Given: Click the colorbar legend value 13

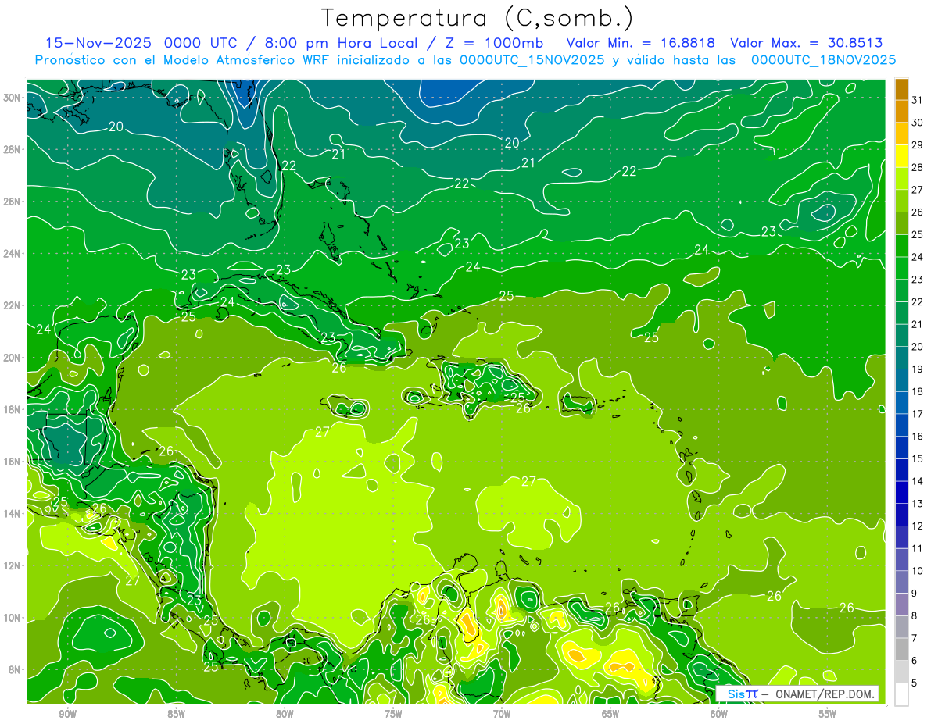Looking at the screenshot, I should click(918, 503).
